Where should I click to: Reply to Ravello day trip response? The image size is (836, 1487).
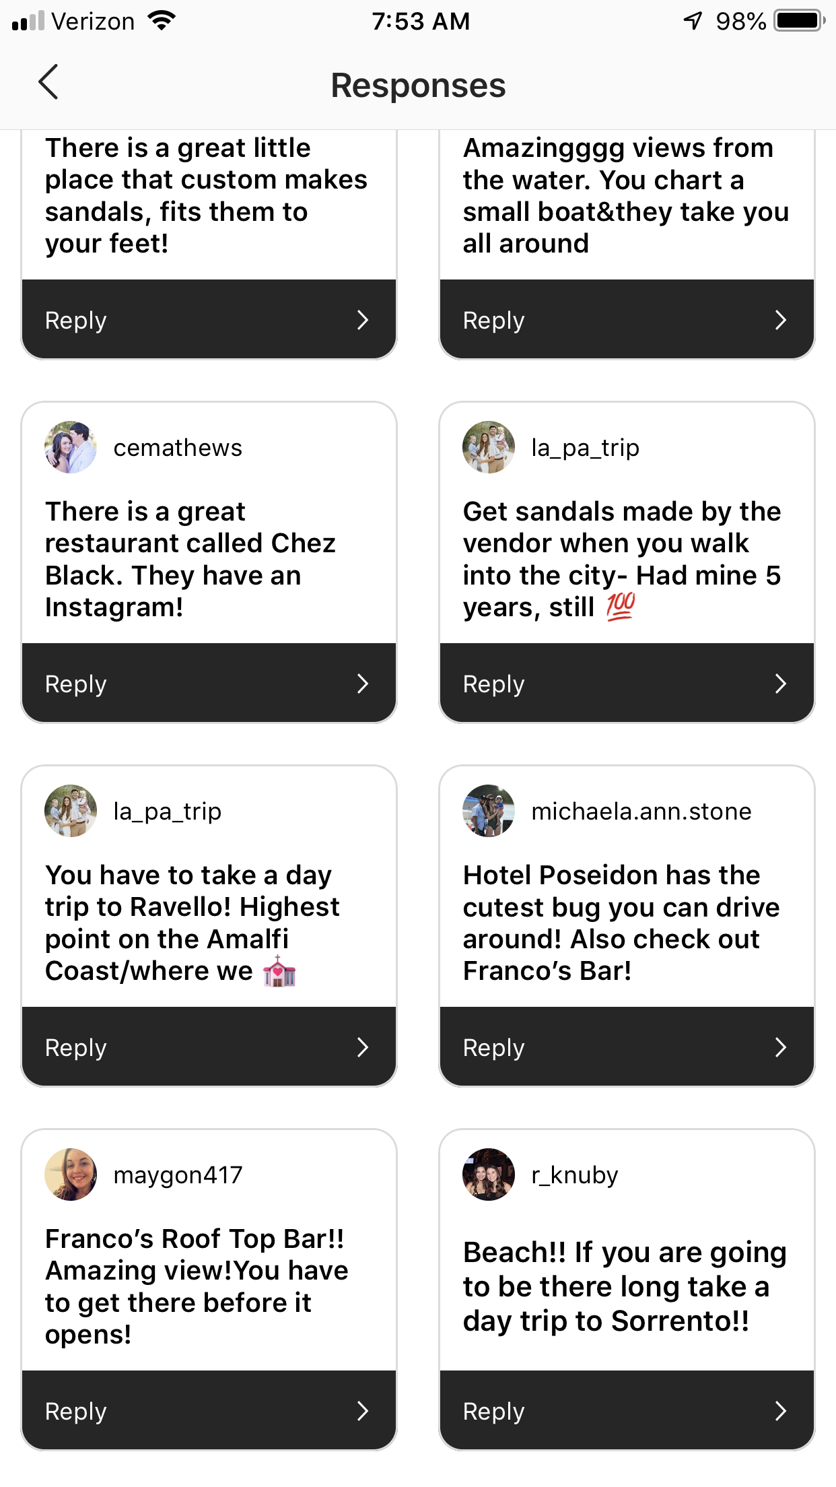point(209,1047)
